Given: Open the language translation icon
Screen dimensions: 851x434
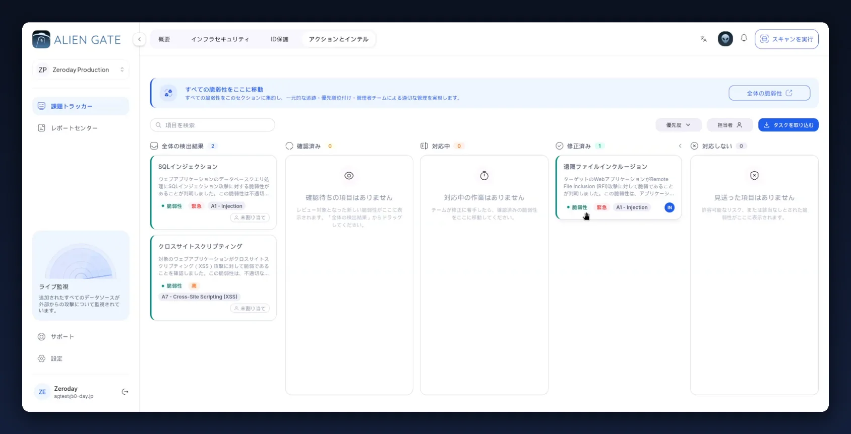Looking at the screenshot, I should click(x=704, y=39).
